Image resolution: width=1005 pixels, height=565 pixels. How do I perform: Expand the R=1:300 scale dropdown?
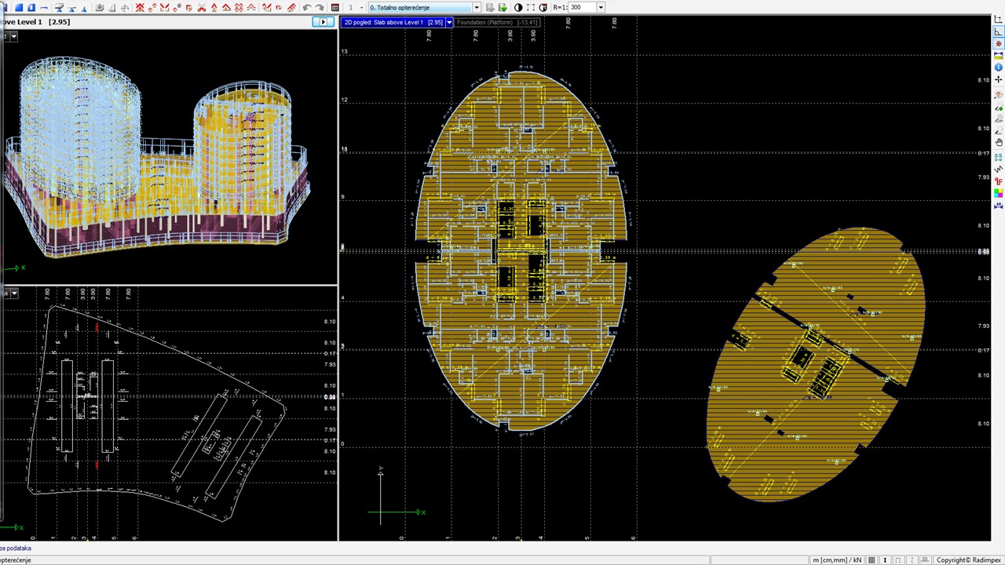click(x=601, y=8)
